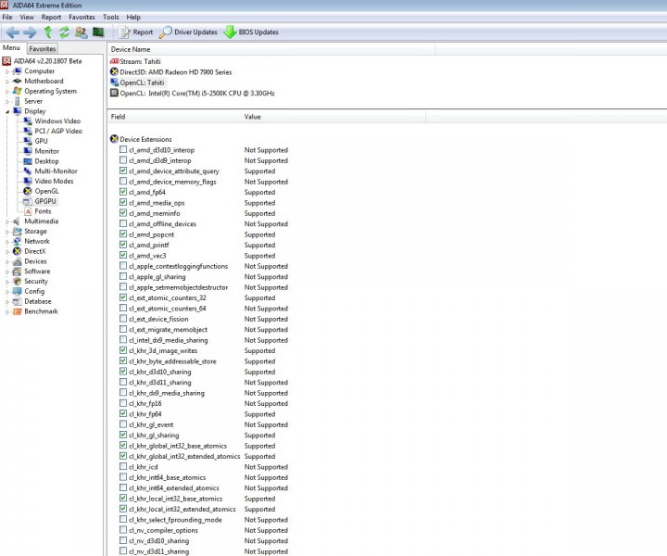Click the Report toolbar button label
This screenshot has height=556, width=667.
click(x=143, y=32)
